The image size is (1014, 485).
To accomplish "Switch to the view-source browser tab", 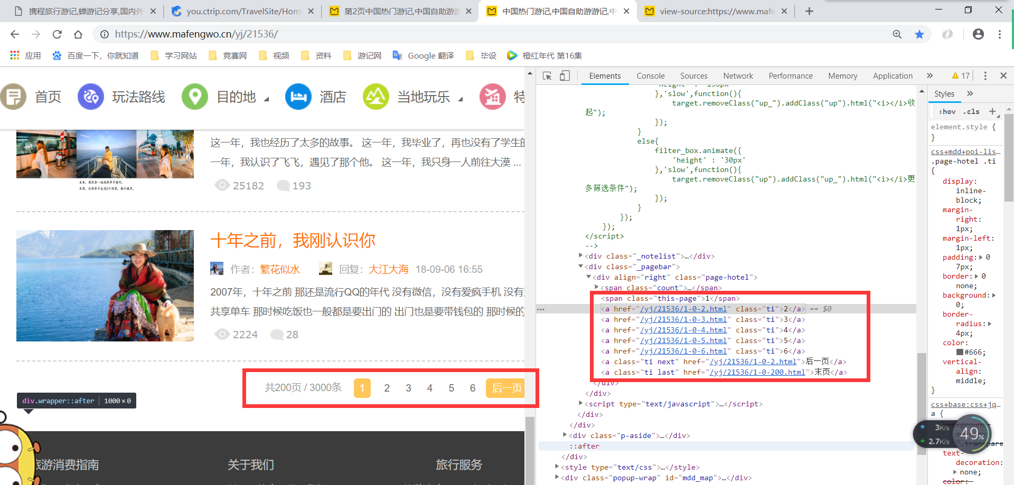I will 716,11.
